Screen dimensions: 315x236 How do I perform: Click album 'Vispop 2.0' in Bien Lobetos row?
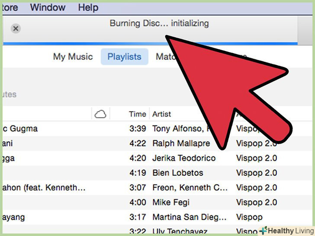tap(257, 173)
